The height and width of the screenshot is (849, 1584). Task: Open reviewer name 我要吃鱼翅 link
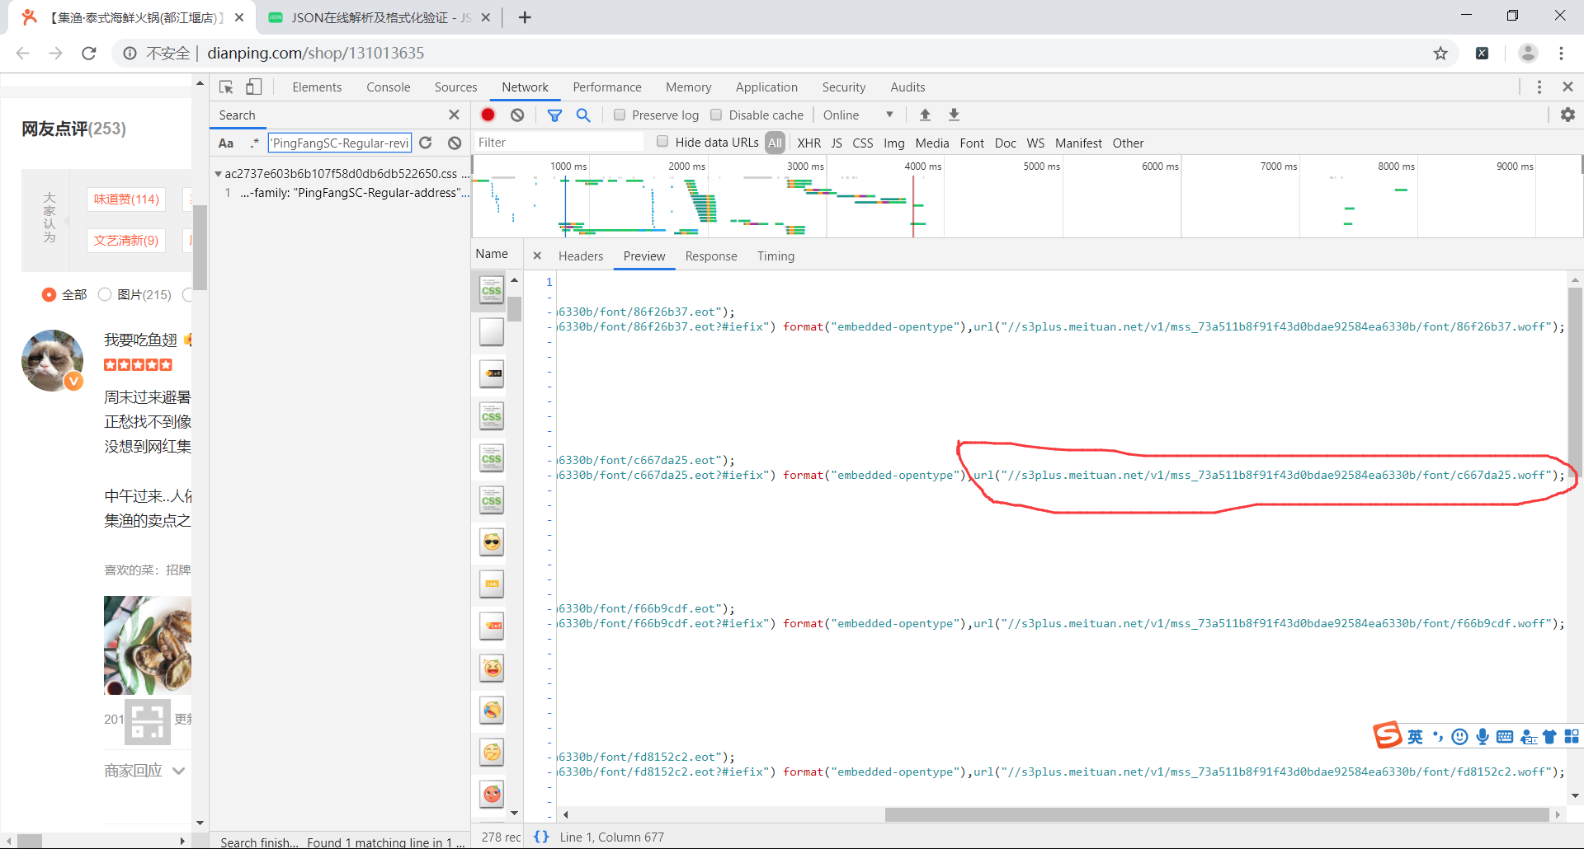(140, 340)
